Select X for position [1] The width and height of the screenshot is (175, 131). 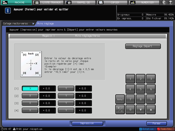click(x=30, y=88)
